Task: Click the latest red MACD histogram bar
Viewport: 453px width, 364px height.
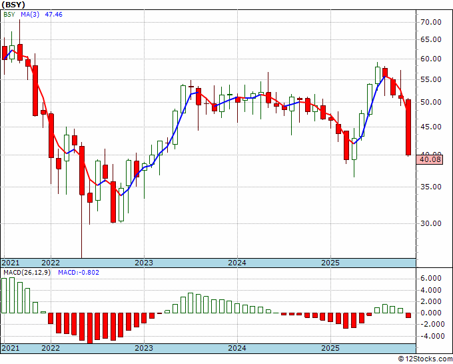Action: click(408, 315)
